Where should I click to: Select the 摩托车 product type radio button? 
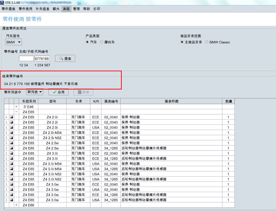pos(102,42)
